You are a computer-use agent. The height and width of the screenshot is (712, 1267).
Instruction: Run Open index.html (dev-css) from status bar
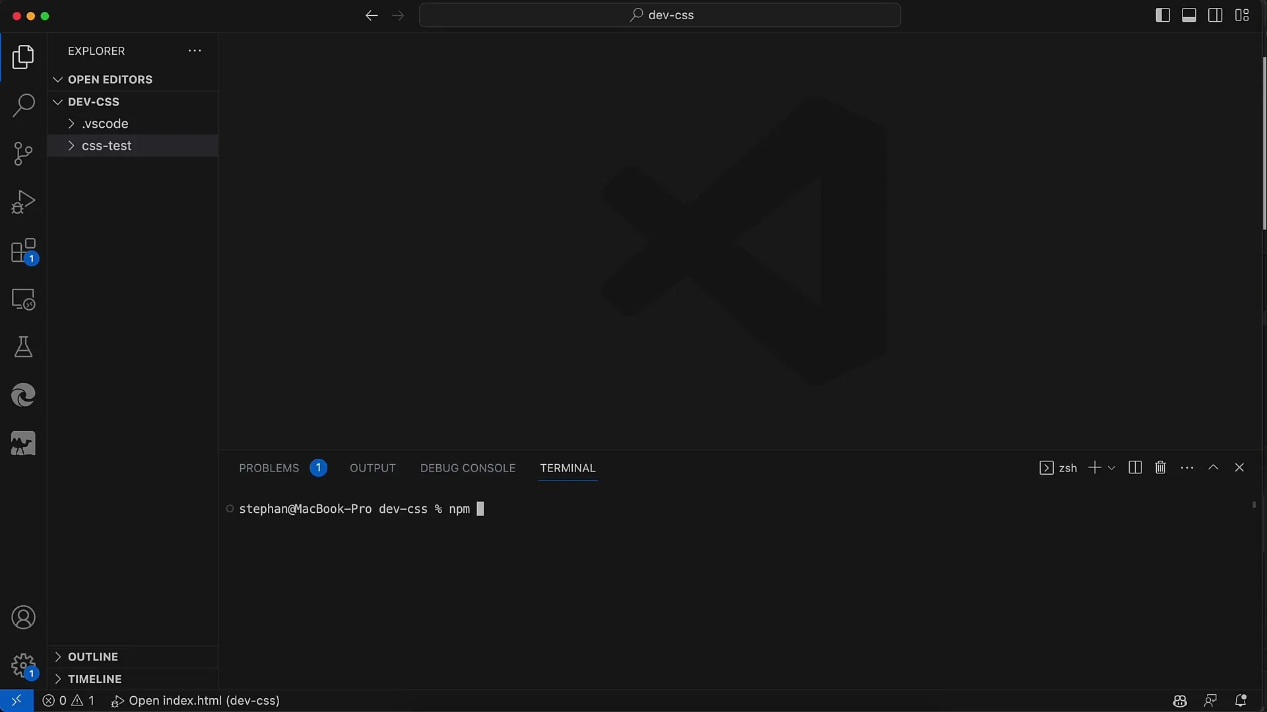(x=195, y=701)
